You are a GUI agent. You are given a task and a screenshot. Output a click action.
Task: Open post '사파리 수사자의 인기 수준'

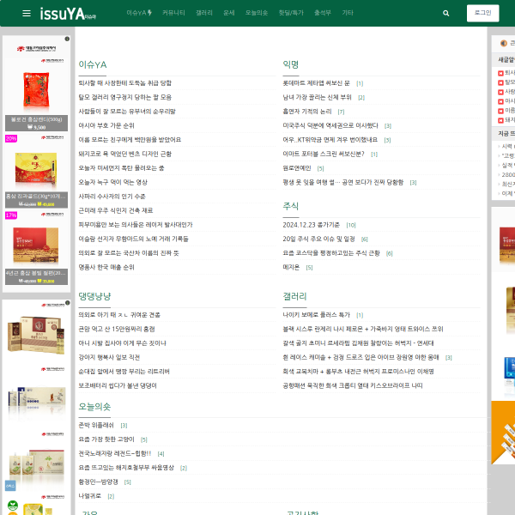click(x=112, y=197)
